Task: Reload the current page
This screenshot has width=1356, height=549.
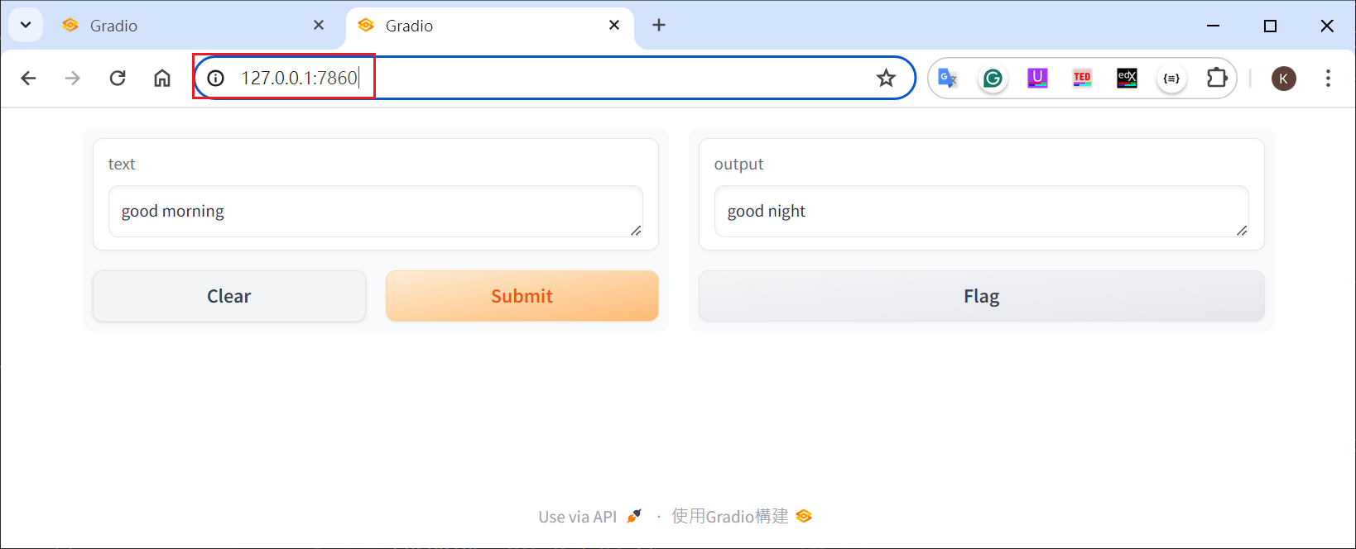Action: click(x=118, y=79)
